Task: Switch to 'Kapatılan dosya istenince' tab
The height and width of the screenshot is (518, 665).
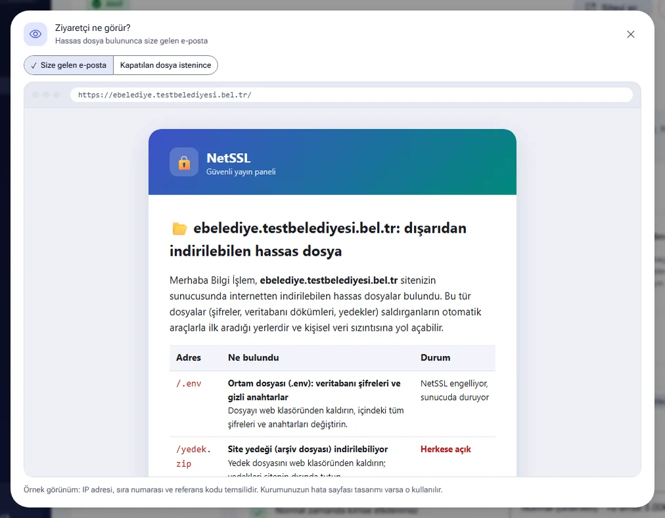Action: pos(166,65)
